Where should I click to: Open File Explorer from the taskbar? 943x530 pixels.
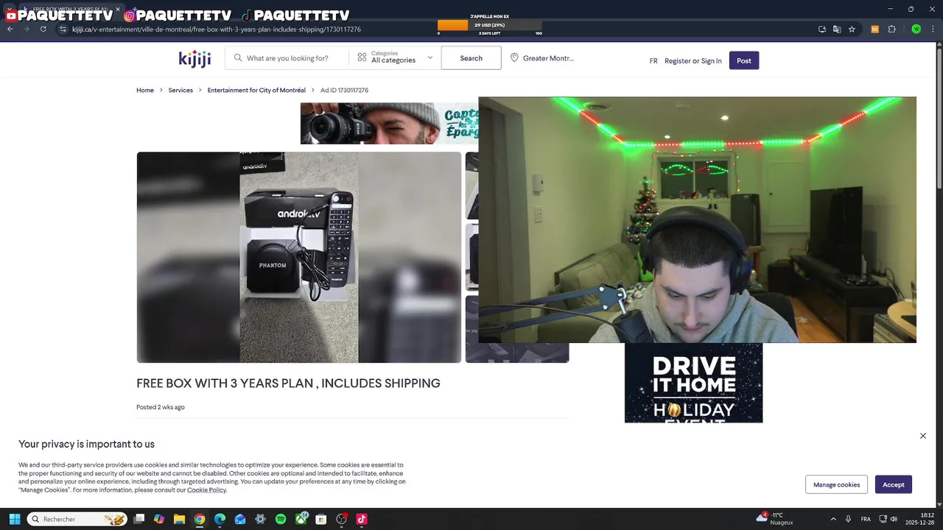(x=179, y=519)
